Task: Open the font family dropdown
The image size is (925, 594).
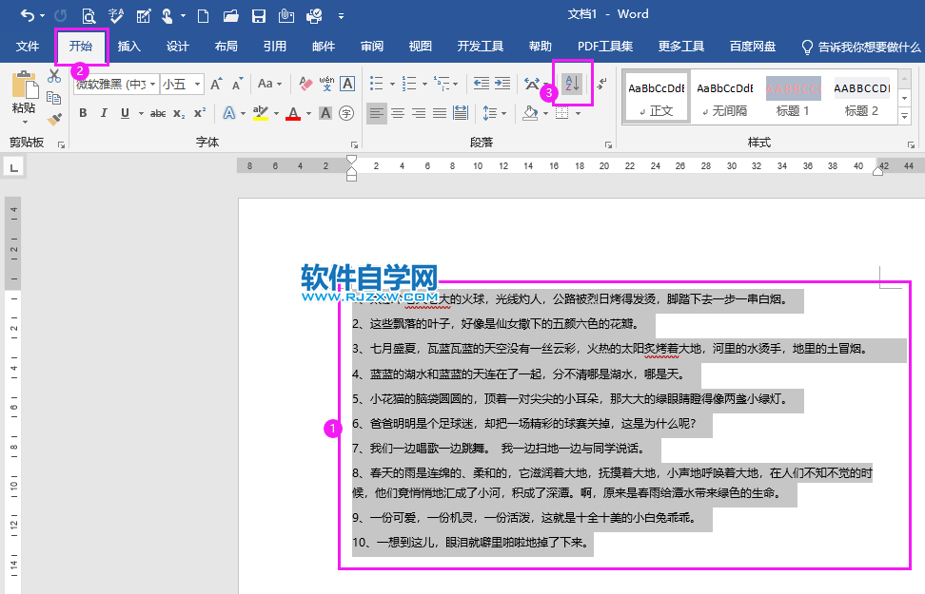Action: click(x=152, y=84)
